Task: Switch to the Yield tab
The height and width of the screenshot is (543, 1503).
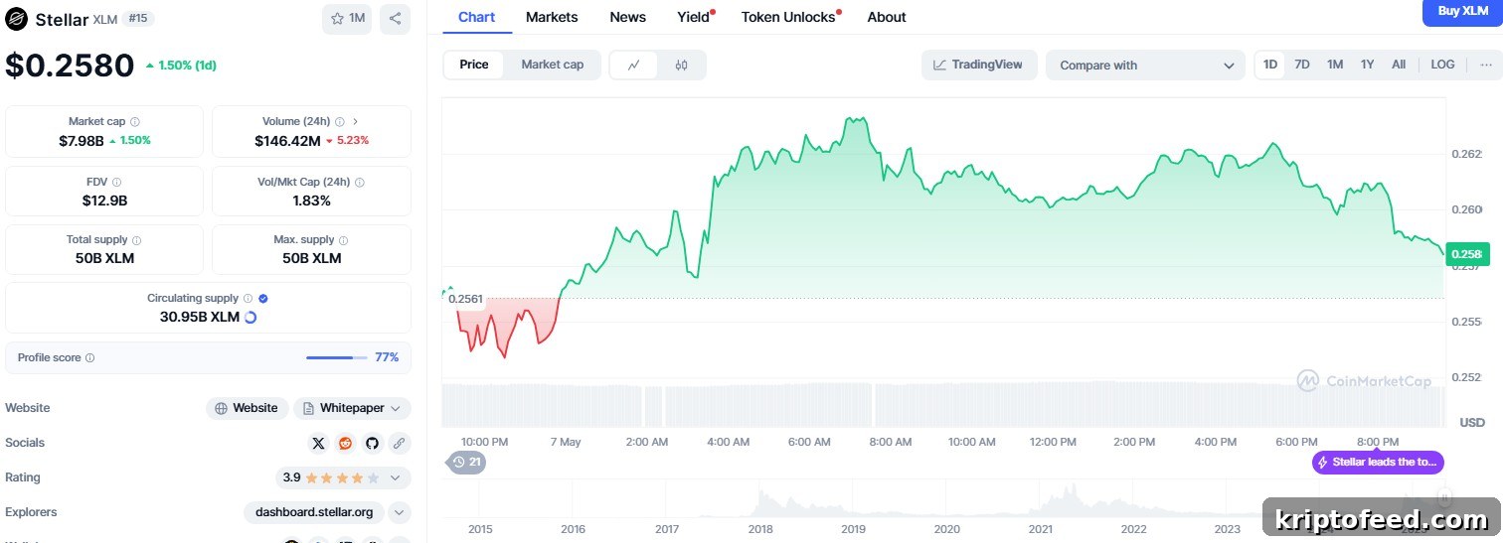Action: 694,17
